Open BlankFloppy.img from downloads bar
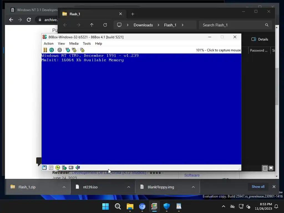 point(161,187)
